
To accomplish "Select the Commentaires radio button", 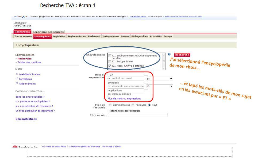I will click(110, 105).
